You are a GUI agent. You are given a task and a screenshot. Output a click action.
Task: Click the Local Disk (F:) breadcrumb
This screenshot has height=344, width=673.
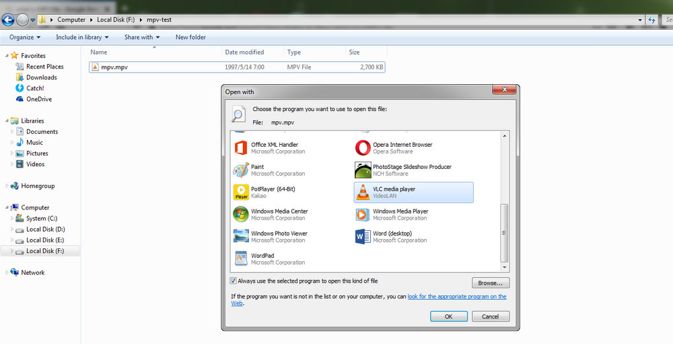116,20
